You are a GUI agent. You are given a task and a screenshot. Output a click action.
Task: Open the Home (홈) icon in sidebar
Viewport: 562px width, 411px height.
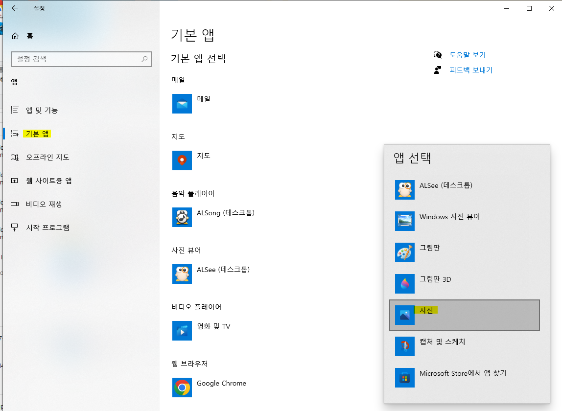[15, 36]
